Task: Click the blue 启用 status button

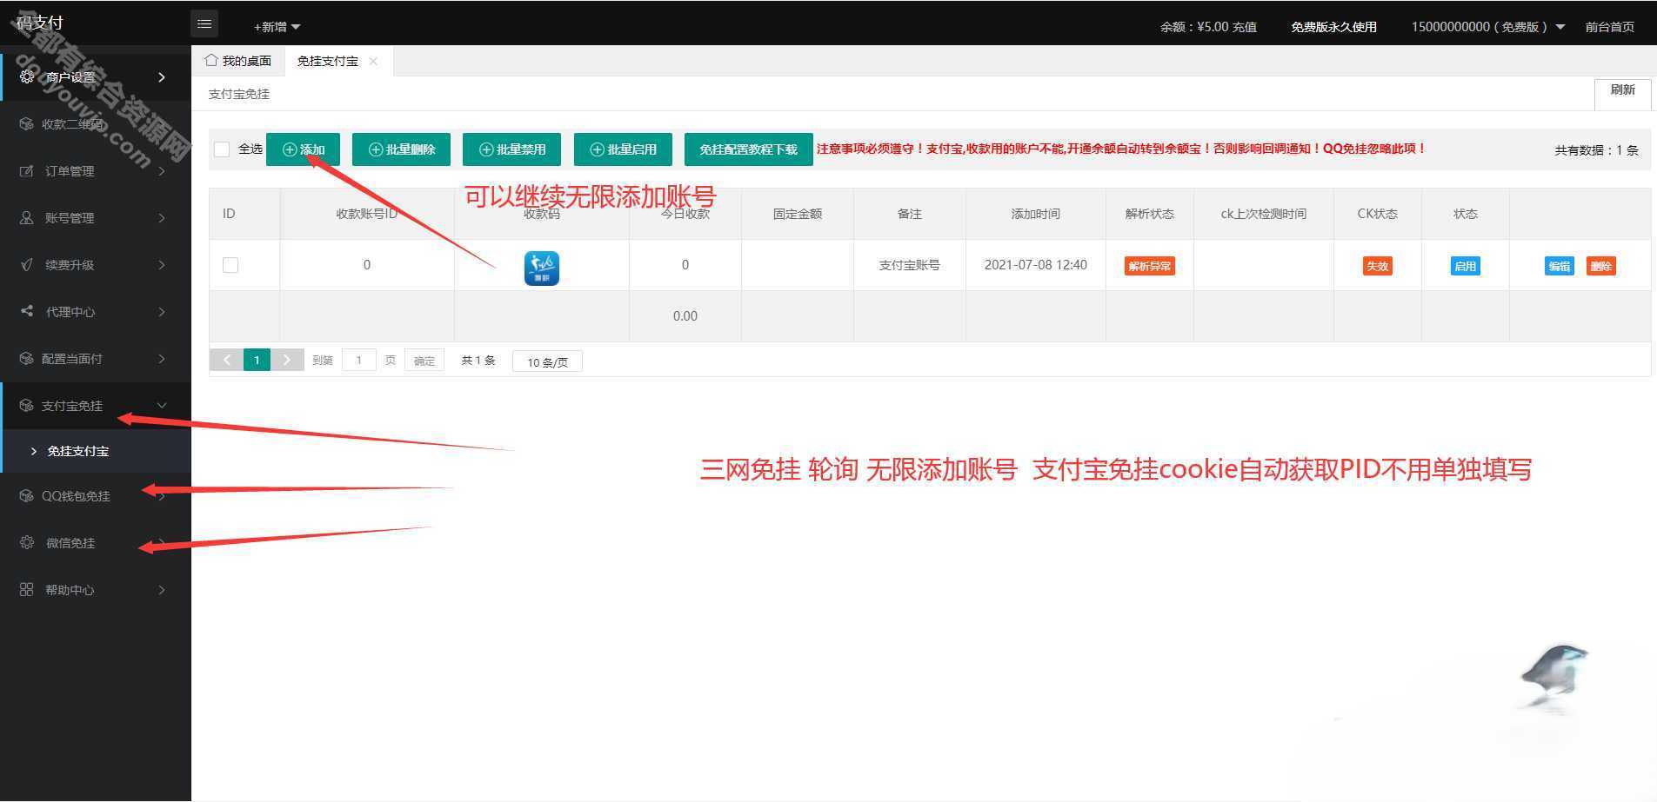Action: (1465, 266)
